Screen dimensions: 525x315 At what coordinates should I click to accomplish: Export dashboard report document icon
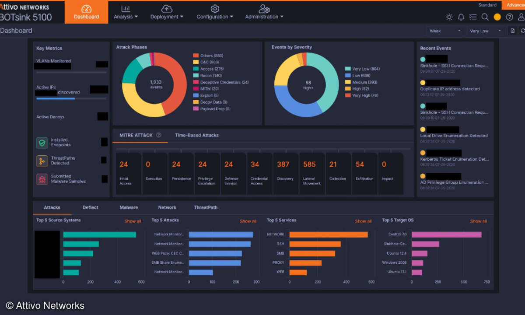[x=513, y=31]
